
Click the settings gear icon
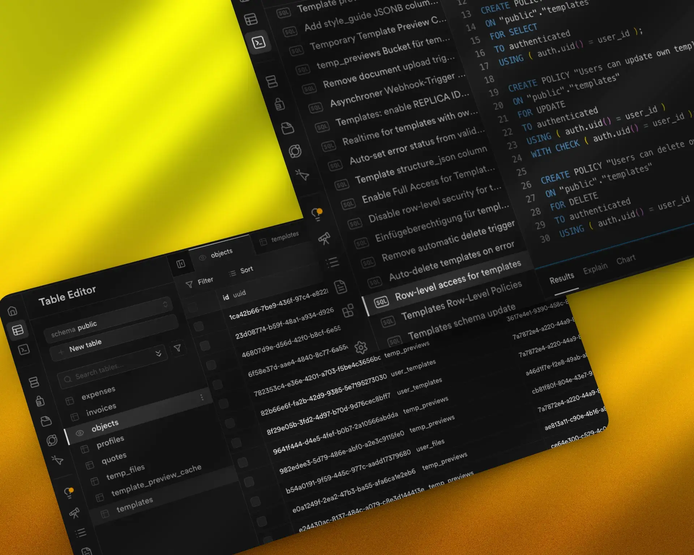pyautogui.click(x=361, y=348)
